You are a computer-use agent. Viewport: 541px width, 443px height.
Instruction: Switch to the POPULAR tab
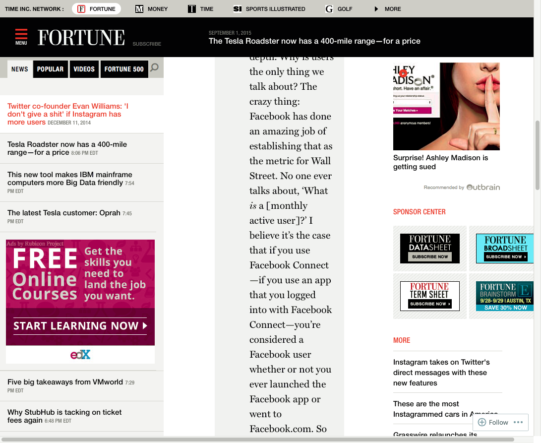coord(51,69)
